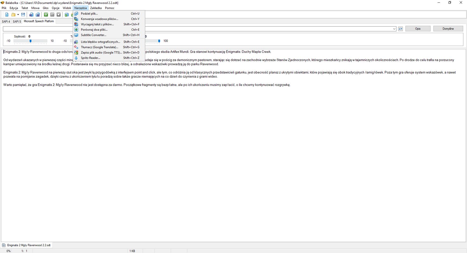
Task: Expand the voice selection combo box arrow
Action: coord(394,29)
